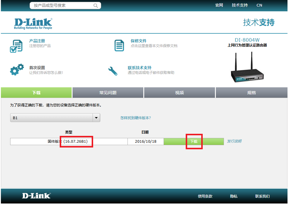This screenshot has width=289, height=205.
Task: Click the dropdown arrow for hardware version
Action: pos(96,118)
